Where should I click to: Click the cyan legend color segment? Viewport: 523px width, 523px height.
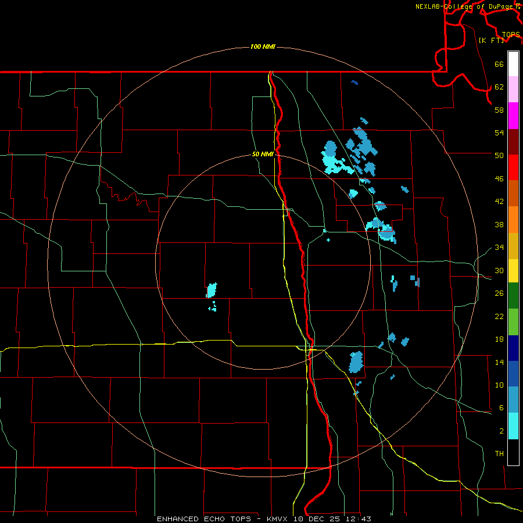[513, 426]
